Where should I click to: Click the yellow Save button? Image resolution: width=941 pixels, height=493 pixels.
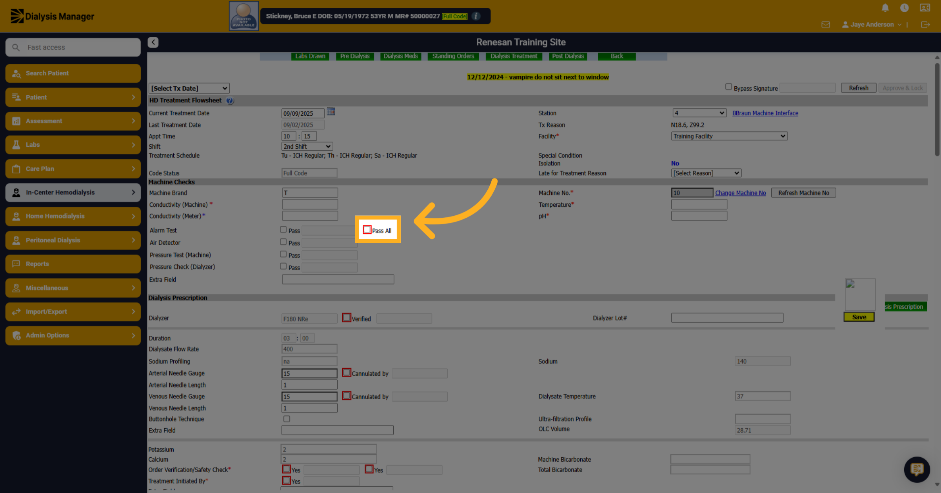859,317
